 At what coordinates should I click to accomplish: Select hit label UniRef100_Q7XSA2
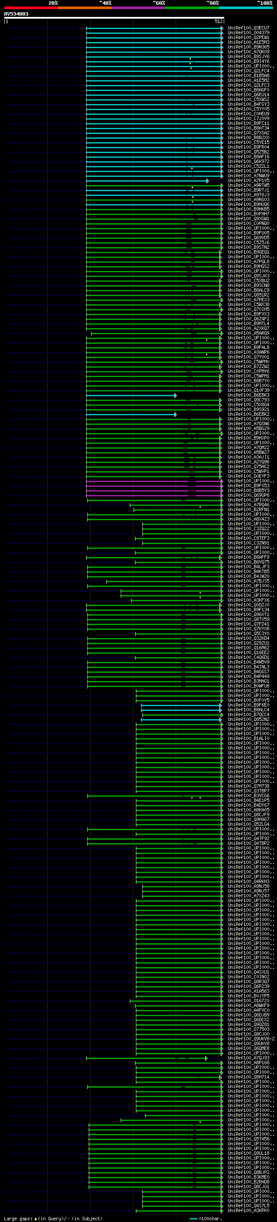[248, 133]
